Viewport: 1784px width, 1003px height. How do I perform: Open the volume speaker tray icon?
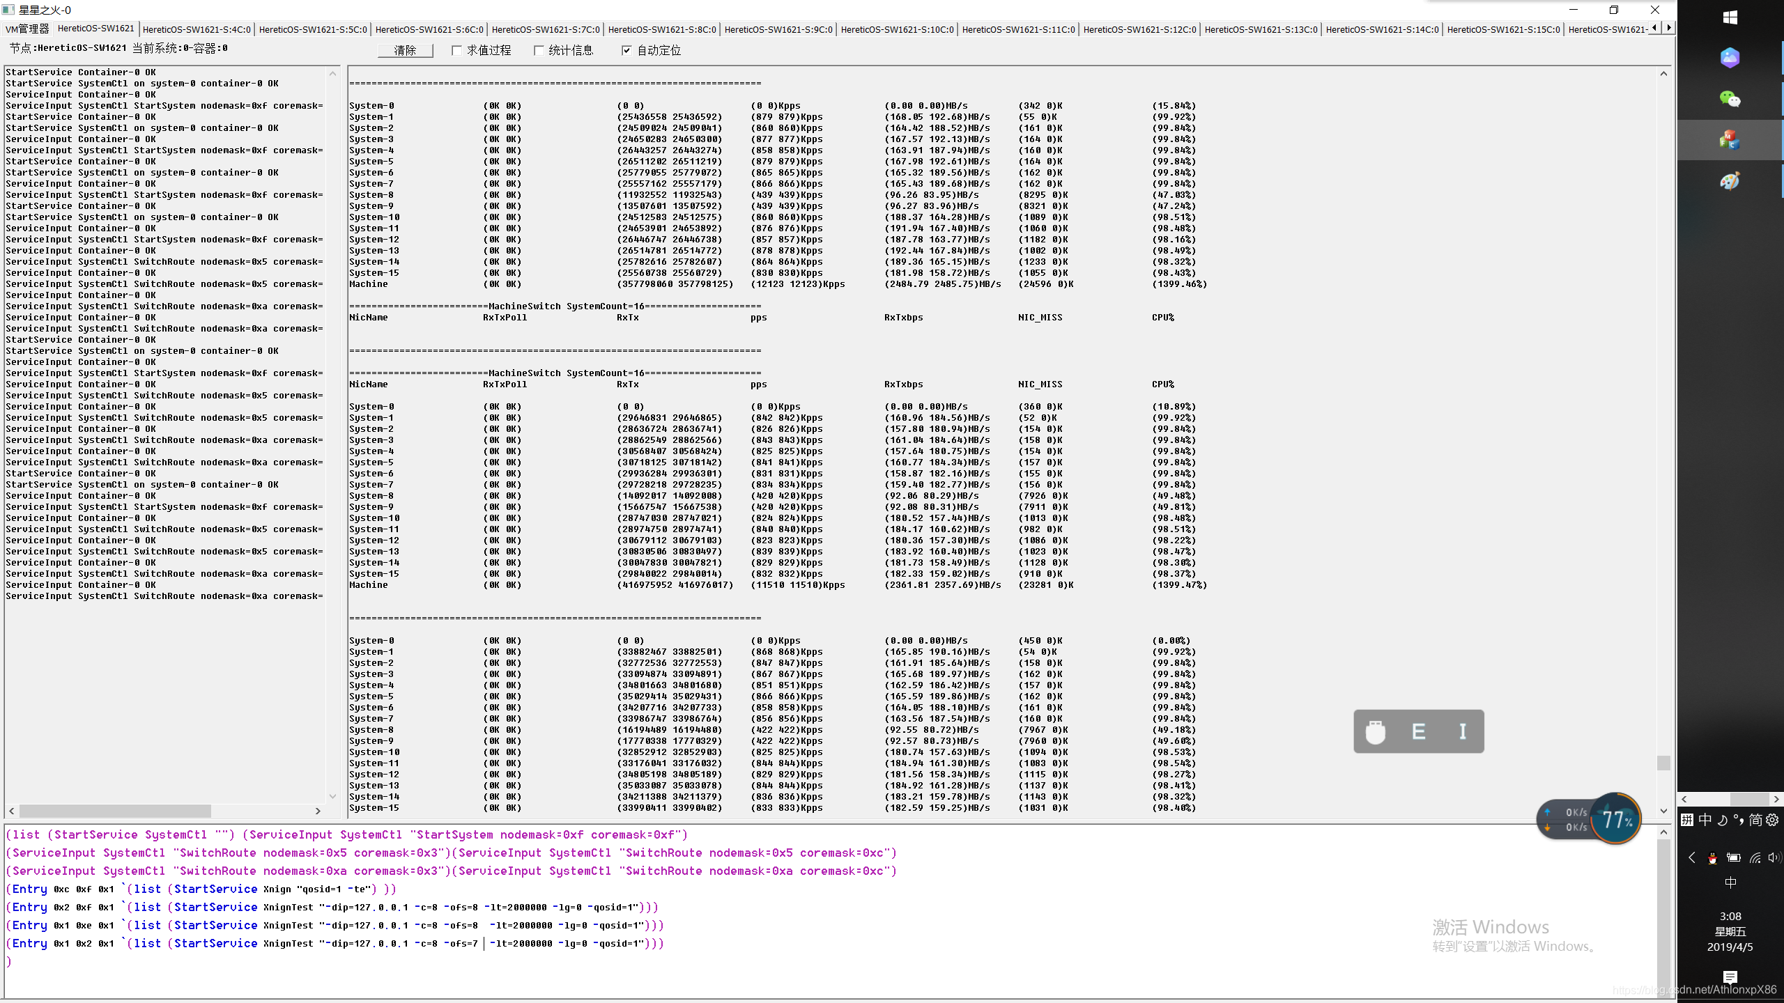[1773, 858]
